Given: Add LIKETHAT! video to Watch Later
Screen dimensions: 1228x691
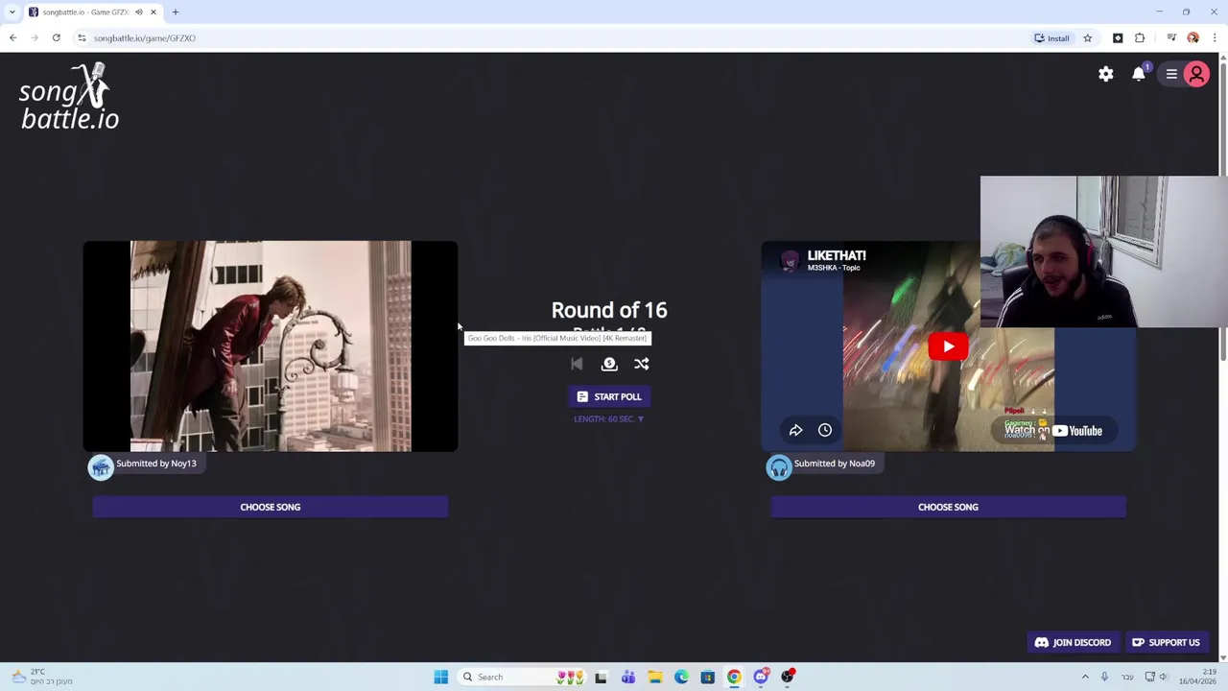Looking at the screenshot, I should coord(825,430).
